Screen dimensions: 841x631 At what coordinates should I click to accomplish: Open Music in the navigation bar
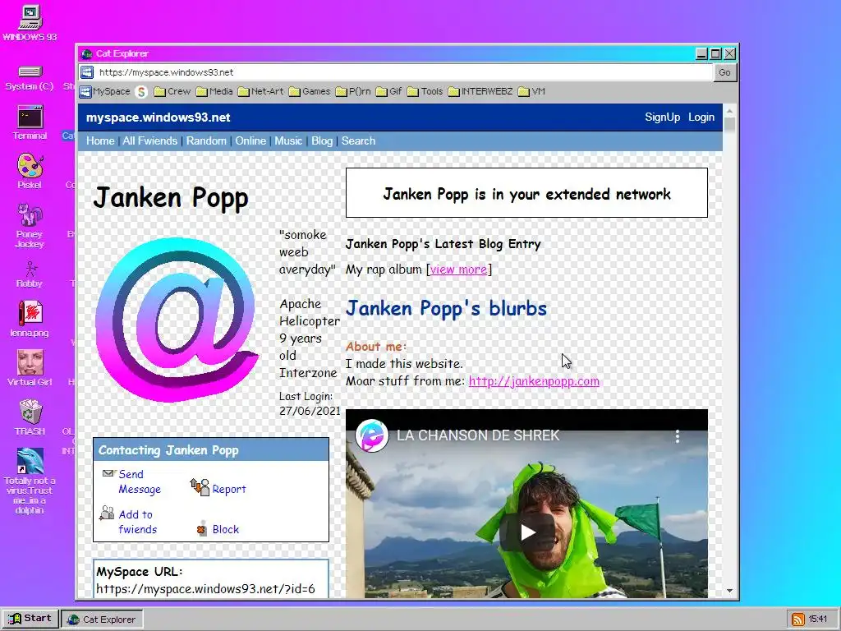pos(288,140)
